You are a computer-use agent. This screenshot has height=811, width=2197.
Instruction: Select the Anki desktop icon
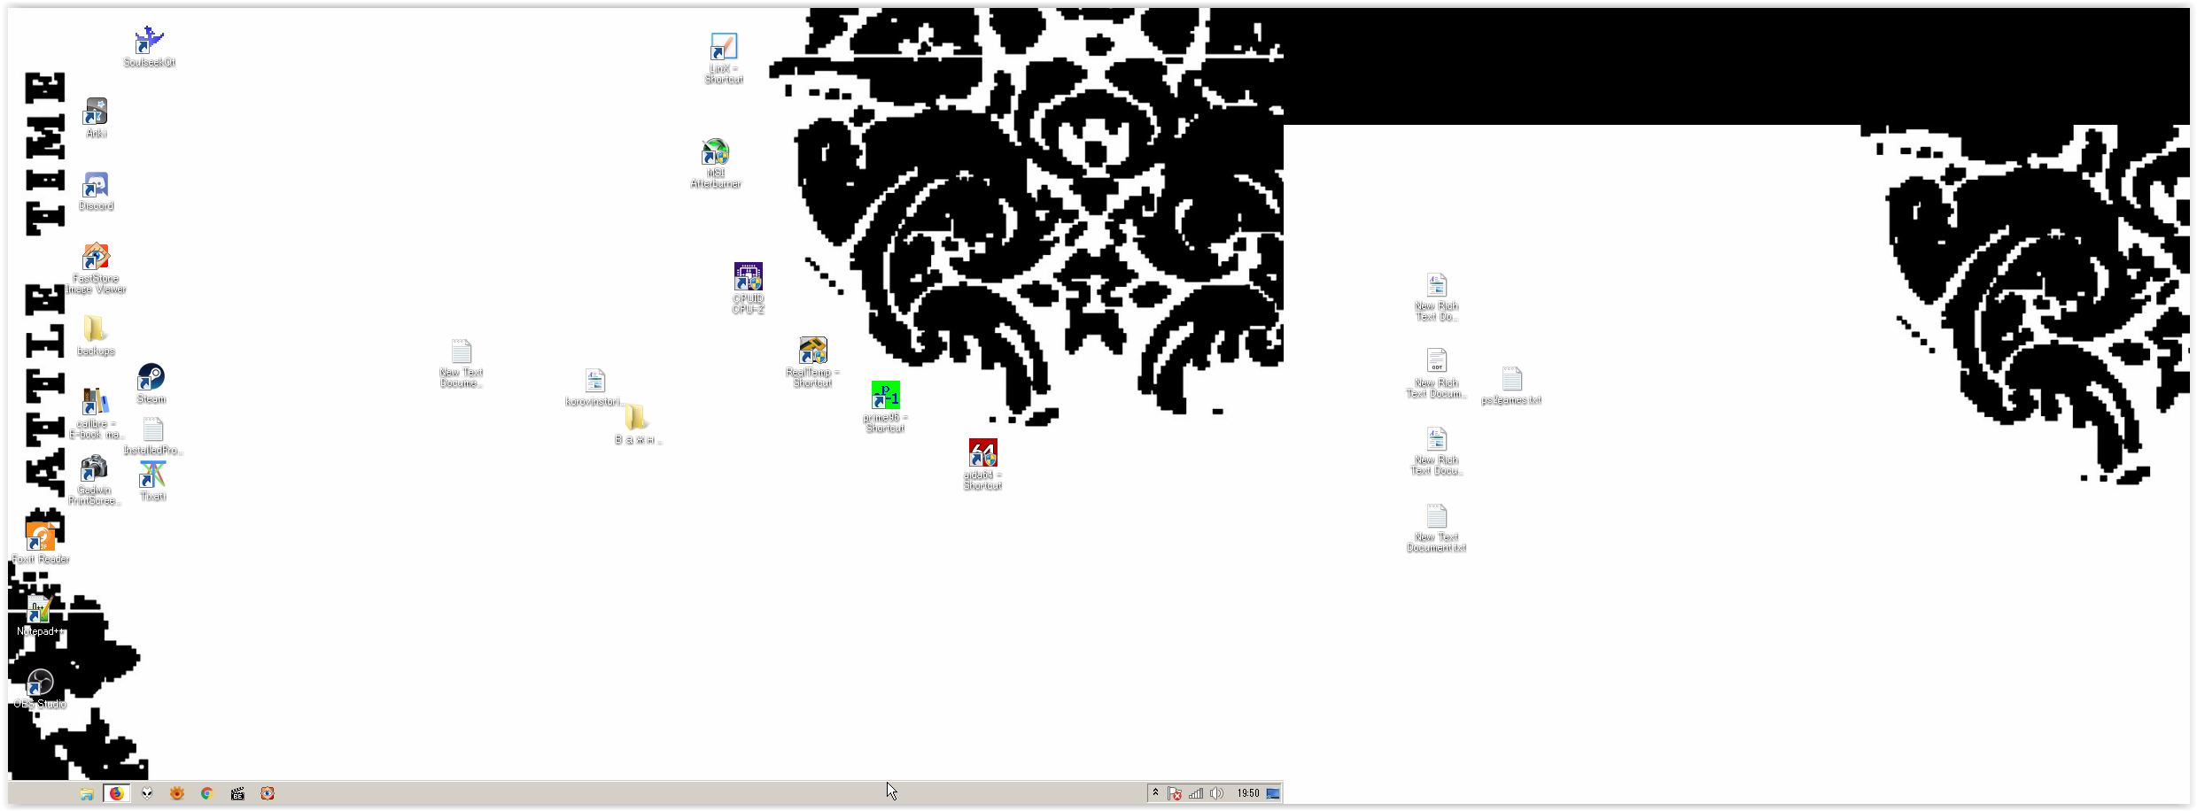point(96,113)
